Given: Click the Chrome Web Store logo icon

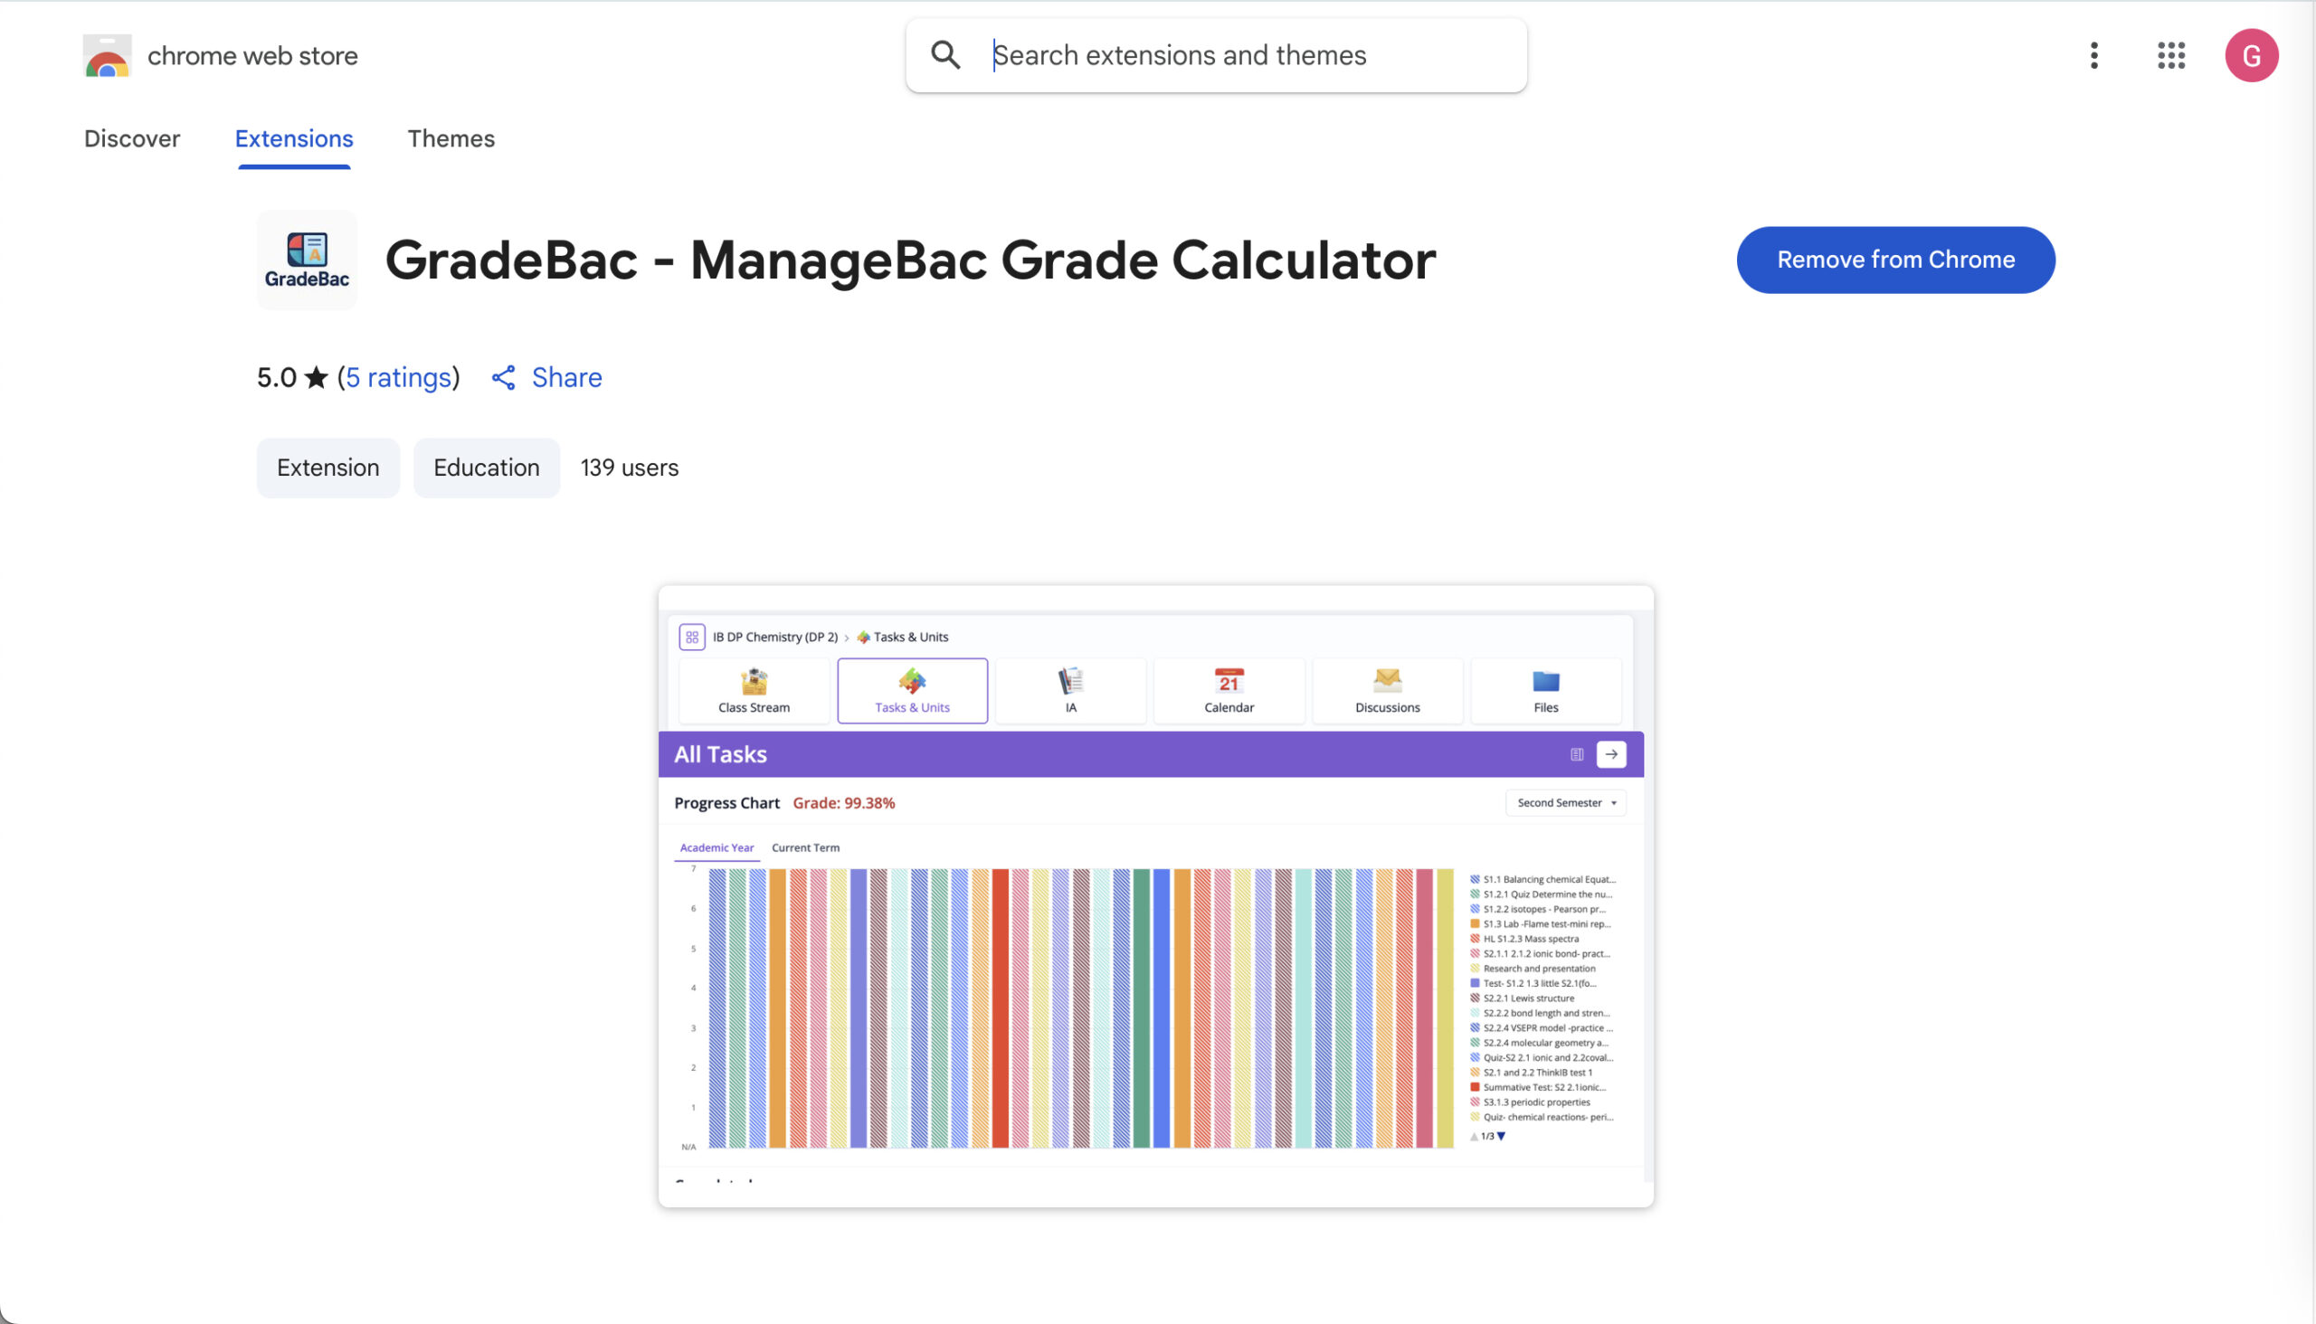Looking at the screenshot, I should click(x=108, y=56).
